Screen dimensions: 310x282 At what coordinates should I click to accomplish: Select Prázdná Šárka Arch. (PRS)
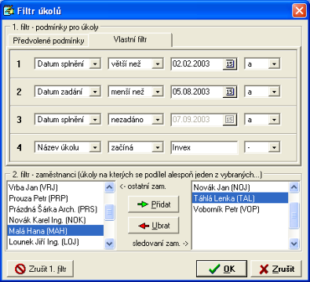pos(56,209)
